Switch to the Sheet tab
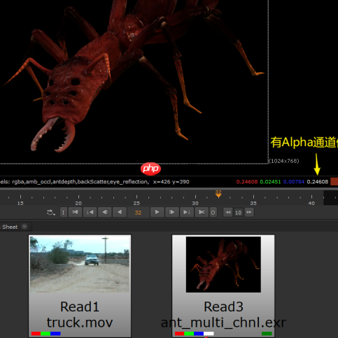The height and width of the screenshot is (338, 338). (x=10, y=227)
